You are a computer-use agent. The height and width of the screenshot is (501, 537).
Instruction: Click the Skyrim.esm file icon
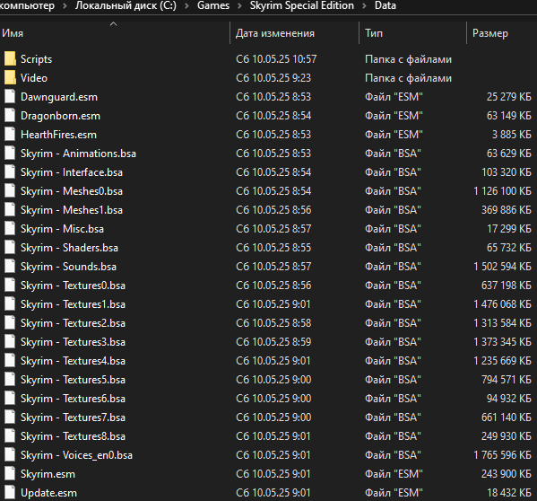(x=10, y=473)
